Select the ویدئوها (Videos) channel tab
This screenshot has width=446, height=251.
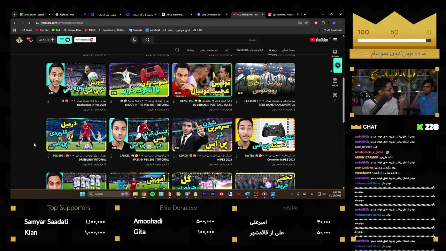(x=273, y=50)
